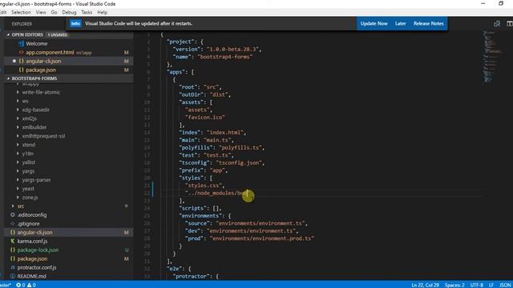This screenshot has width=513, height=288.
Task: Expand the xdg-basedir folder
Action: pyautogui.click(x=35, y=110)
